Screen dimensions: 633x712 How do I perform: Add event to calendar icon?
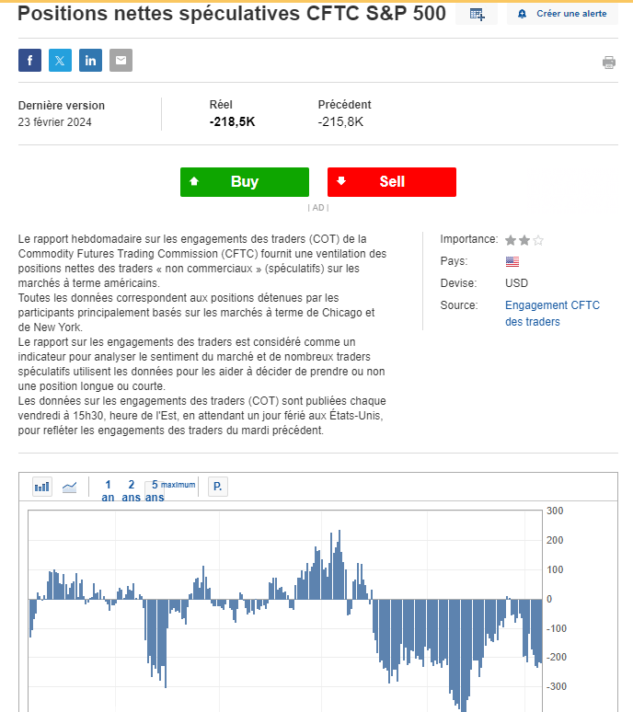[477, 14]
